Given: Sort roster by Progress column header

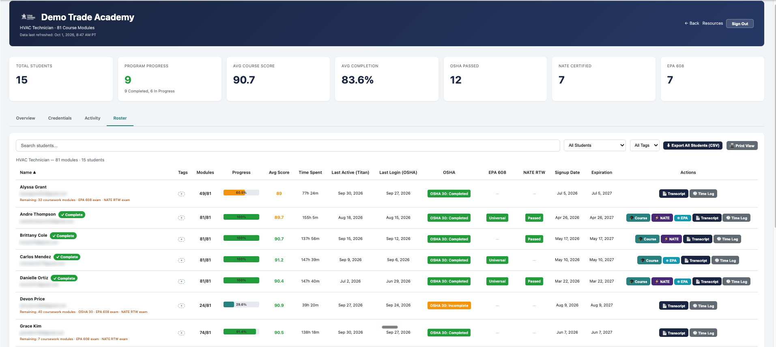Looking at the screenshot, I should 241,173.
